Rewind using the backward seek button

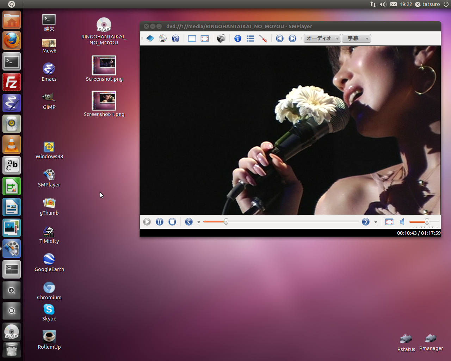coord(189,222)
